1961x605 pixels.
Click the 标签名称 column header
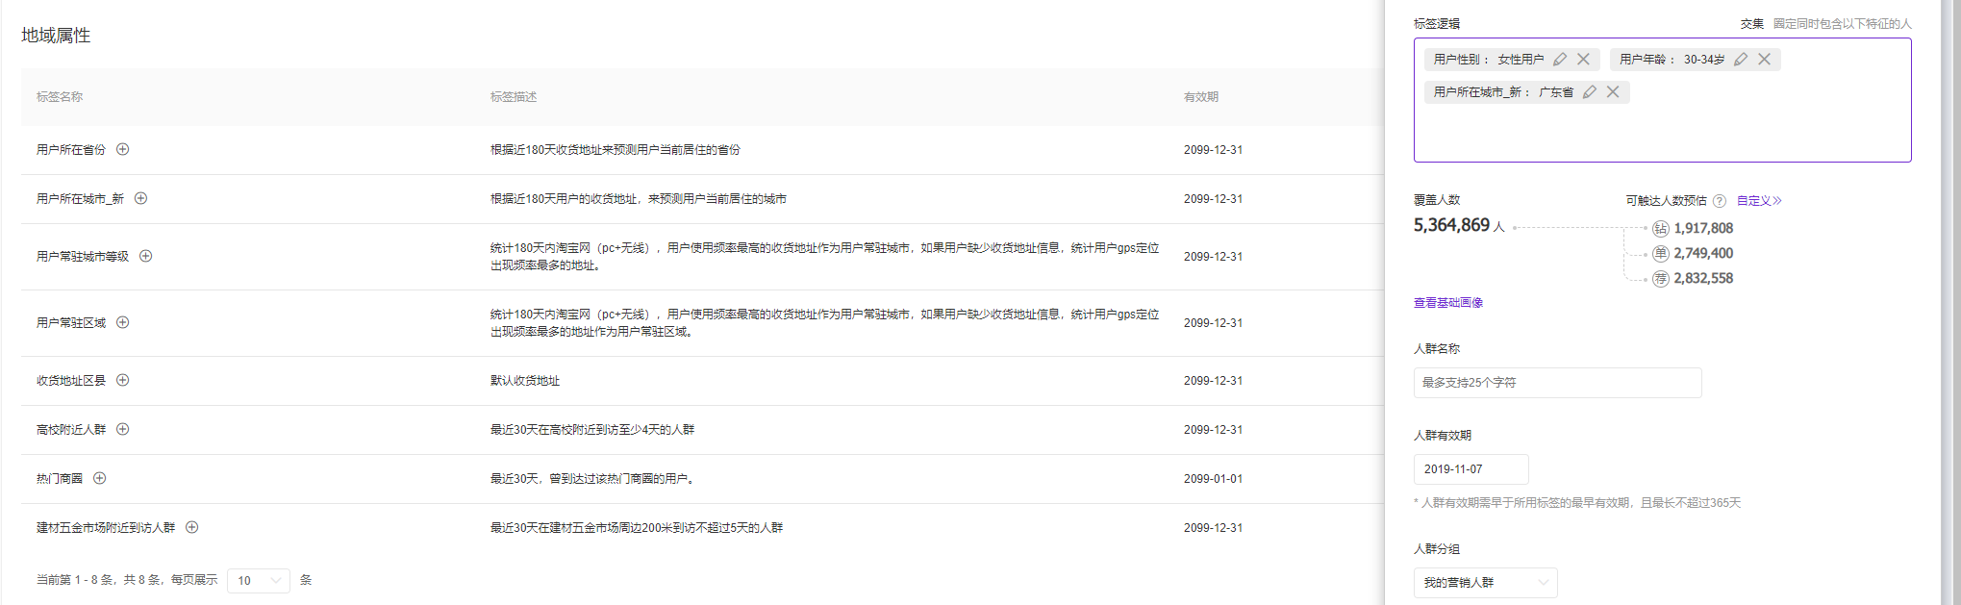tap(60, 97)
